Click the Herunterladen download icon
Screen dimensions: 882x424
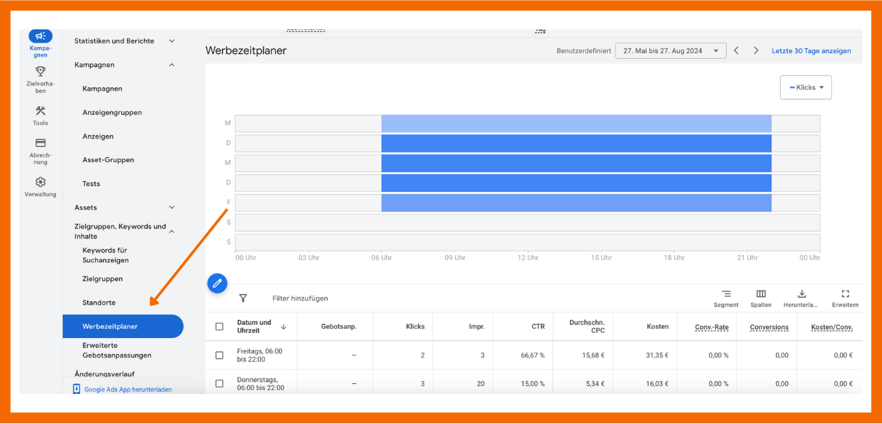point(802,294)
